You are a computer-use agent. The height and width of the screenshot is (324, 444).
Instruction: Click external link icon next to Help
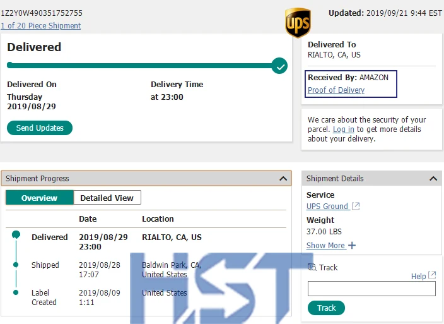pos(432,275)
